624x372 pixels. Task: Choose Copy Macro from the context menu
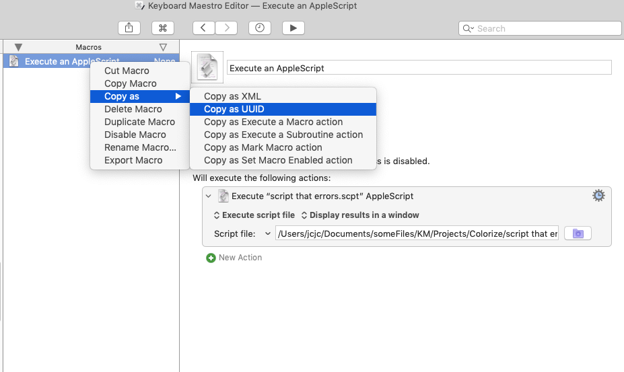pos(140,83)
